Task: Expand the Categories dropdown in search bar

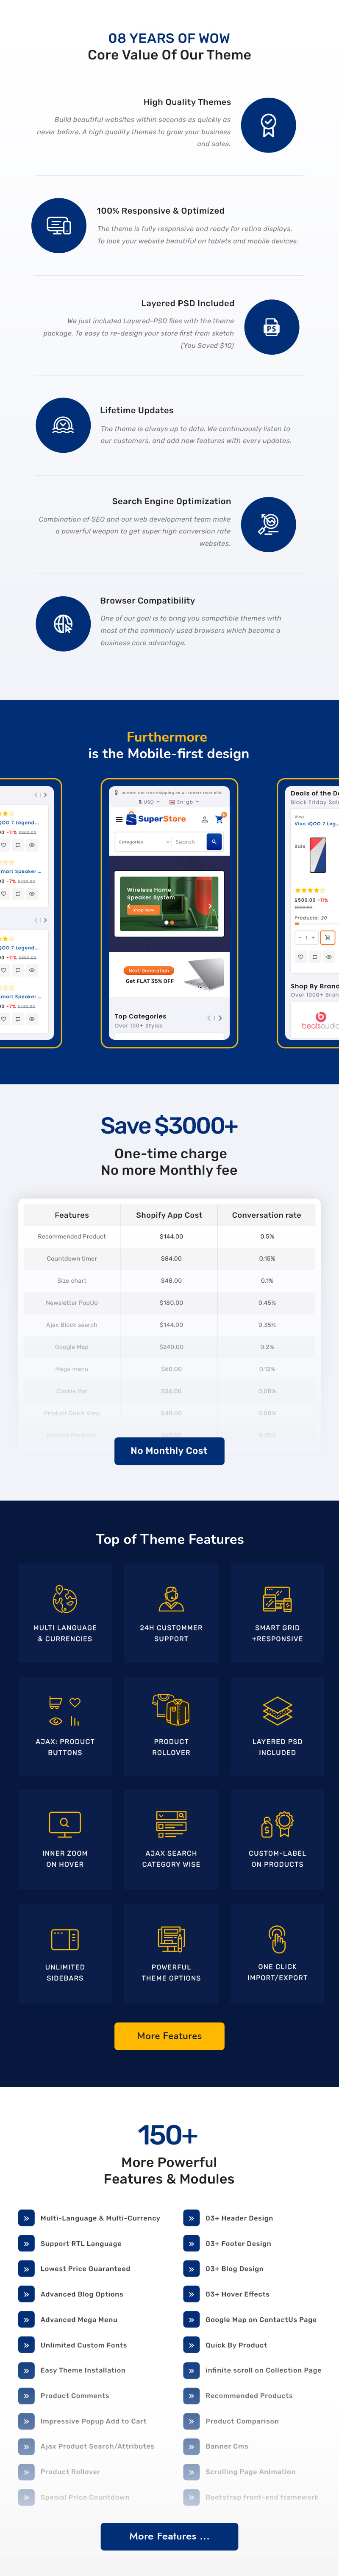Action: tap(144, 842)
